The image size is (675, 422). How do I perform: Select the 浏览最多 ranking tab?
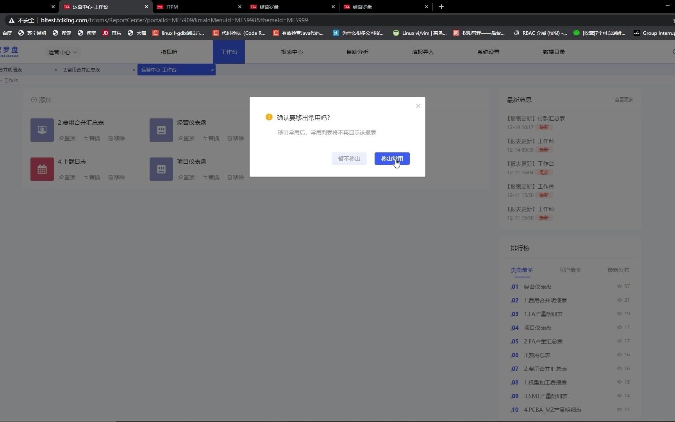point(522,270)
